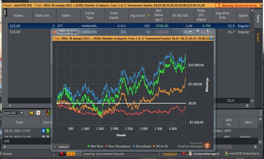
Task: Expand the graph Options panel
Action: 61,147
